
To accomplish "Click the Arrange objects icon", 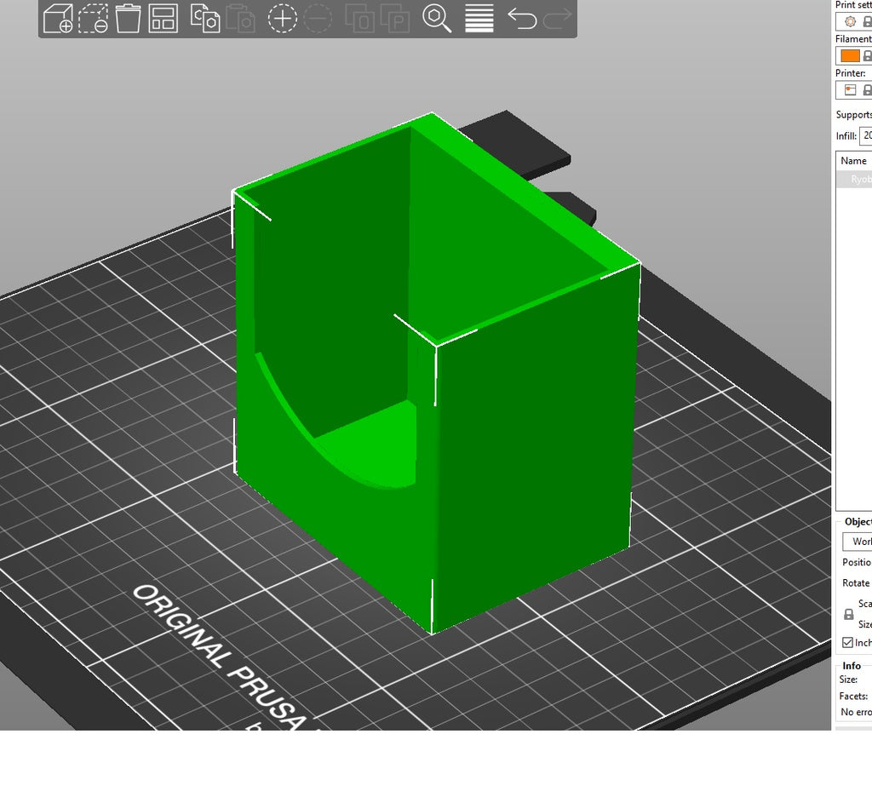I will pos(163,19).
